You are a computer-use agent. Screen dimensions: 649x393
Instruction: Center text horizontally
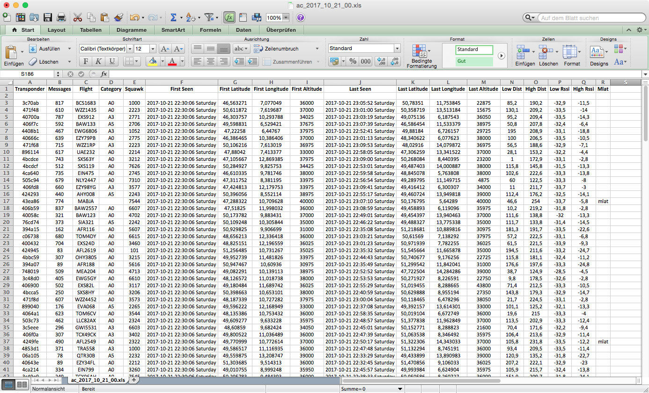pos(211,61)
